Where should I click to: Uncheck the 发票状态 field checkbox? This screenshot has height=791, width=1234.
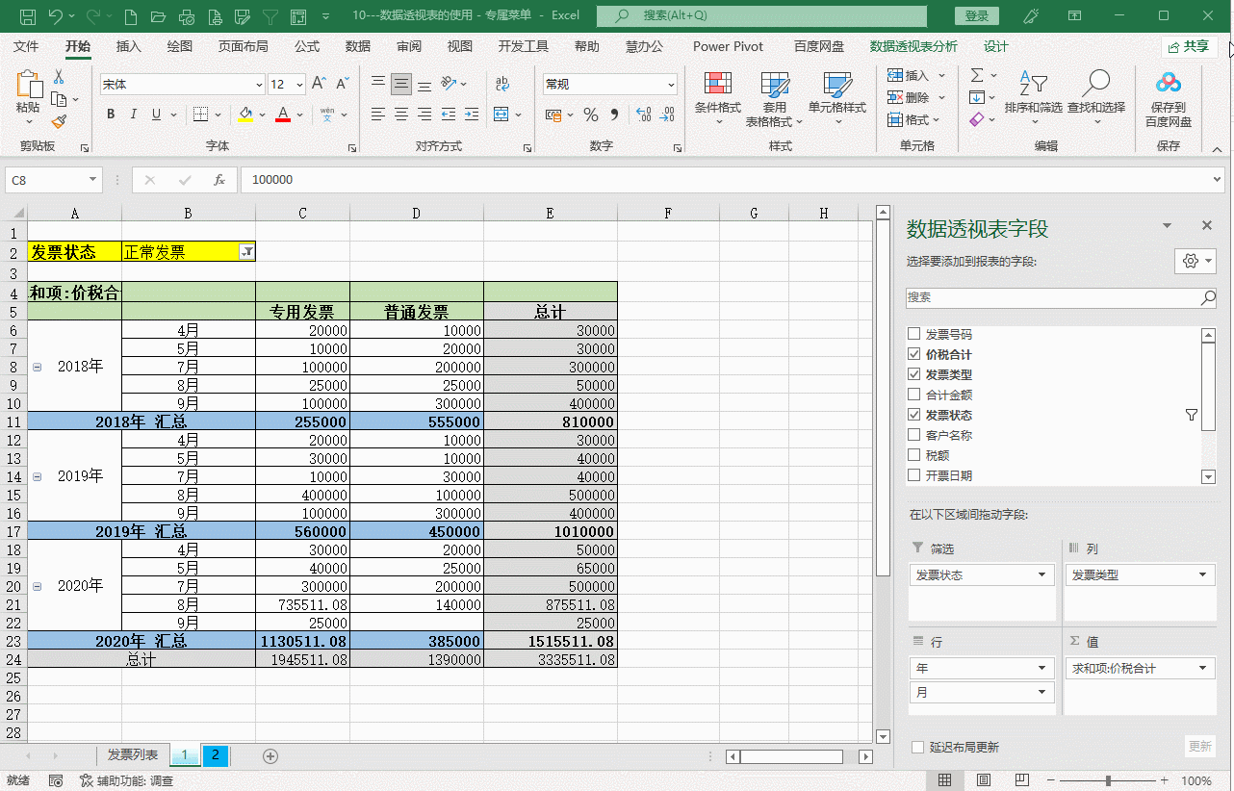914,415
